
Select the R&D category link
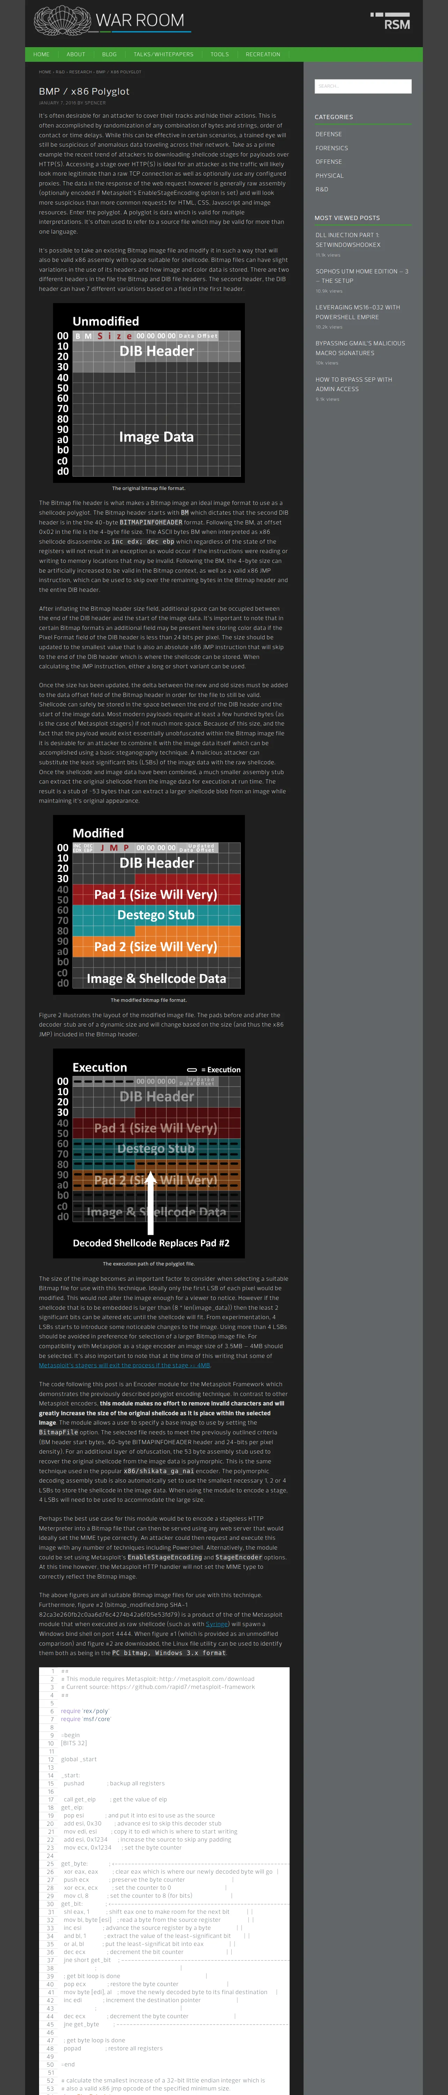coord(322,190)
